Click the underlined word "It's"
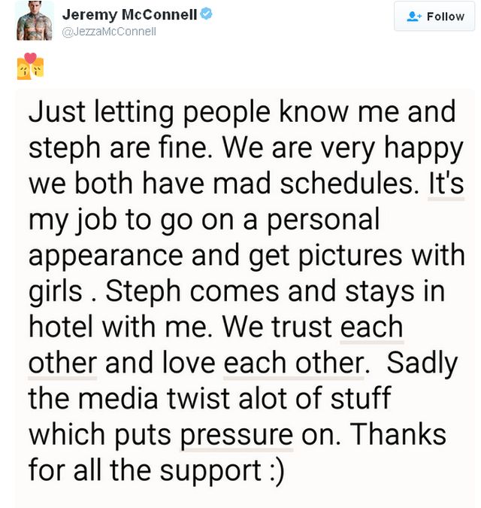Screen dimensions: 481x508 (x=446, y=184)
